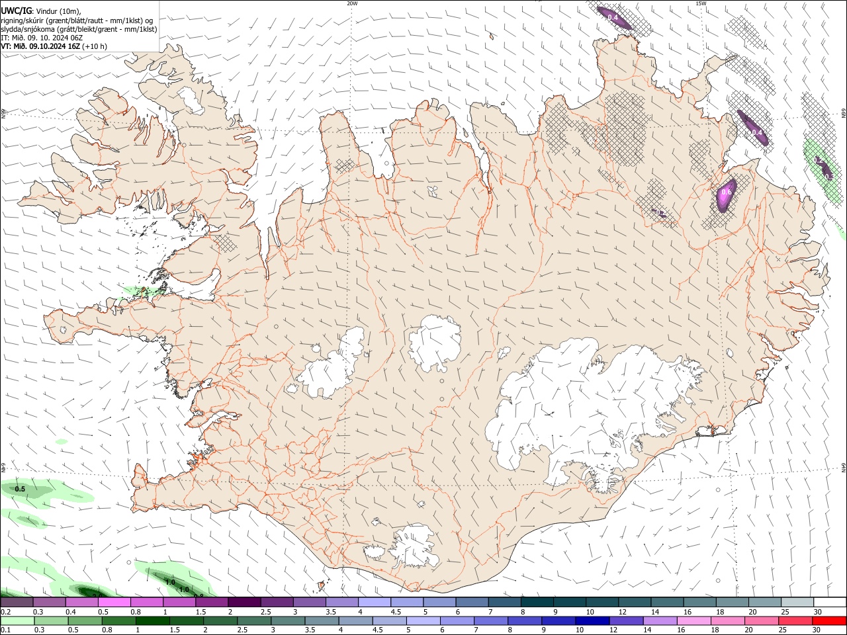
Task: Click the 0.5 value in the green rain area
Action: click(20, 489)
